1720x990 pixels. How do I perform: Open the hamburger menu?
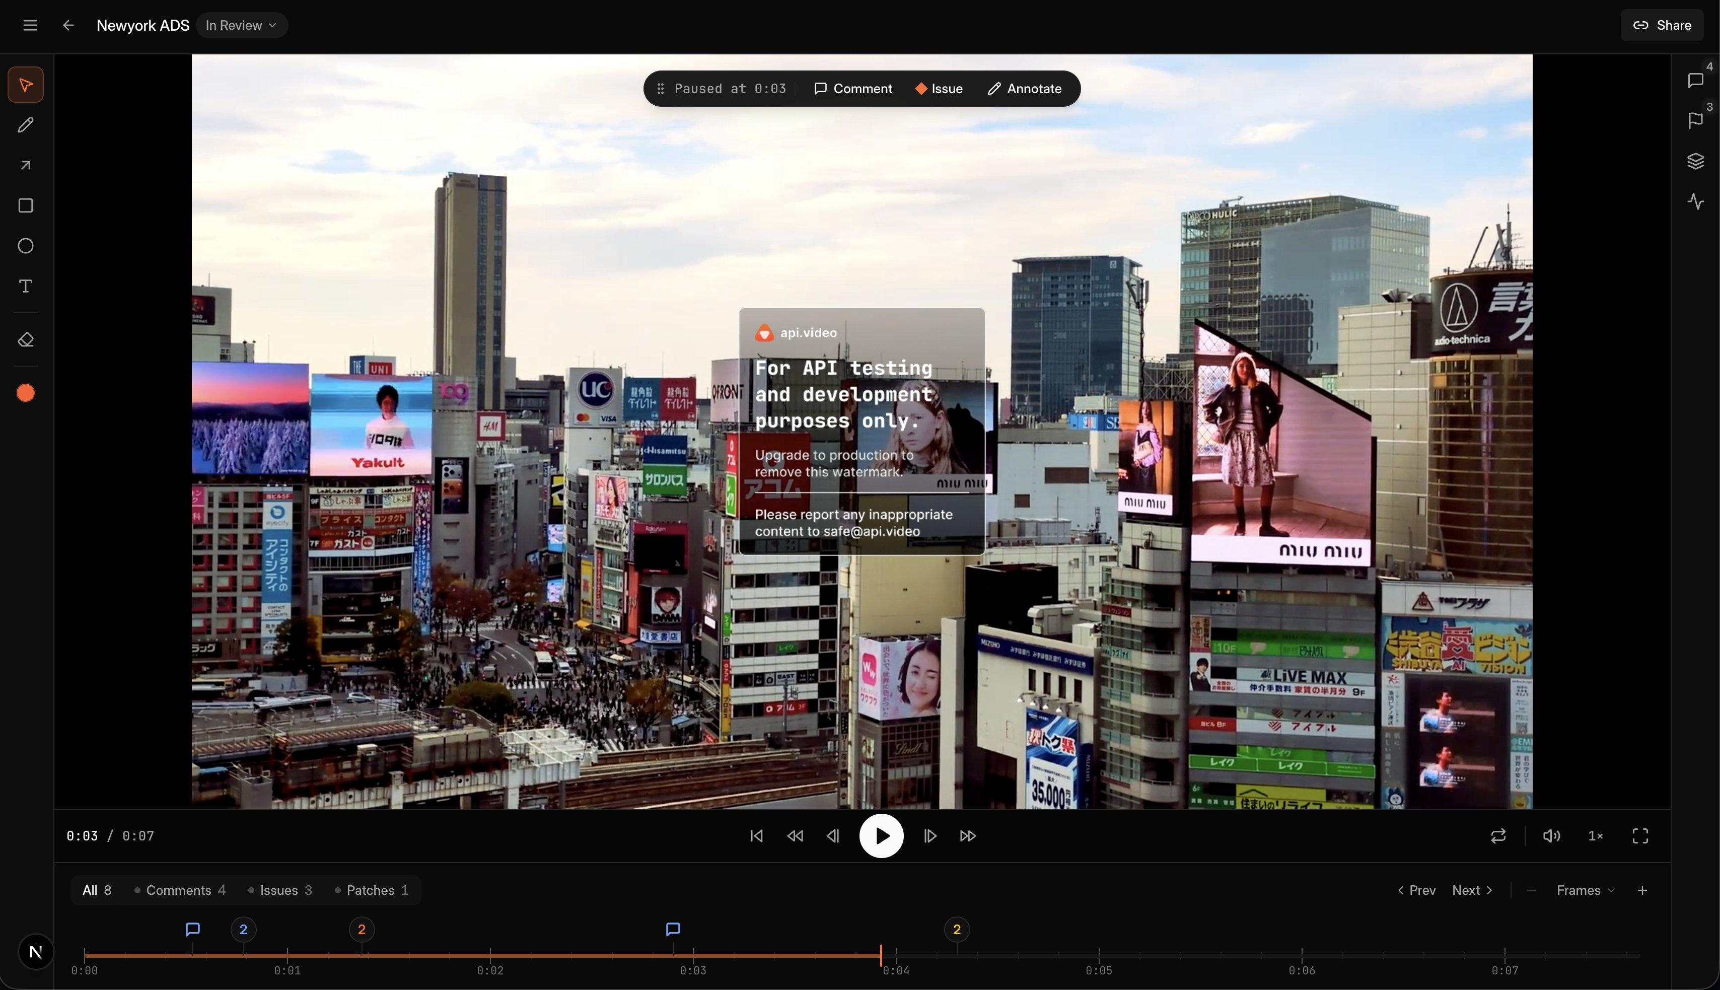30,25
